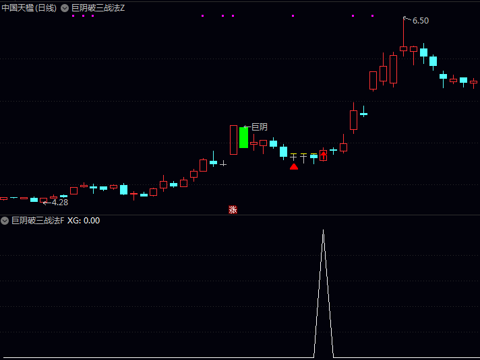
Task: Click the 4.28 low price label
Action: tap(60, 203)
